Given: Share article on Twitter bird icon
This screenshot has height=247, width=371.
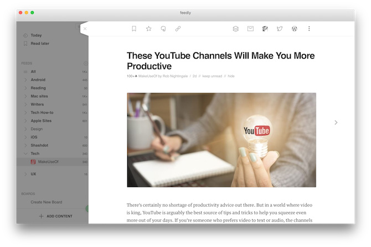Looking at the screenshot, I should [280, 29].
